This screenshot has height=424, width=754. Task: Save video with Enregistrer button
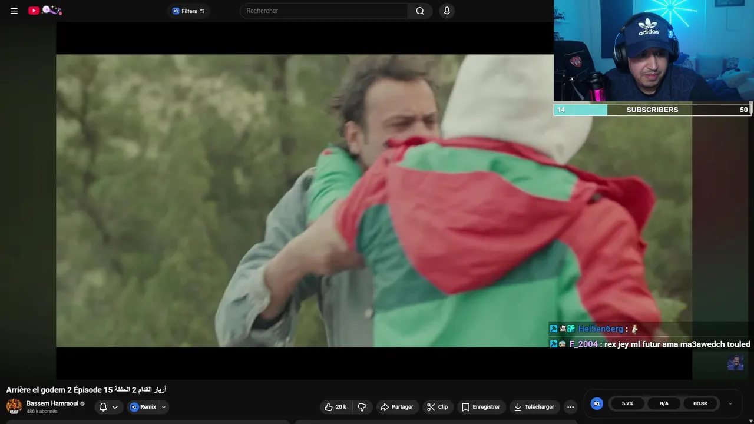481,407
